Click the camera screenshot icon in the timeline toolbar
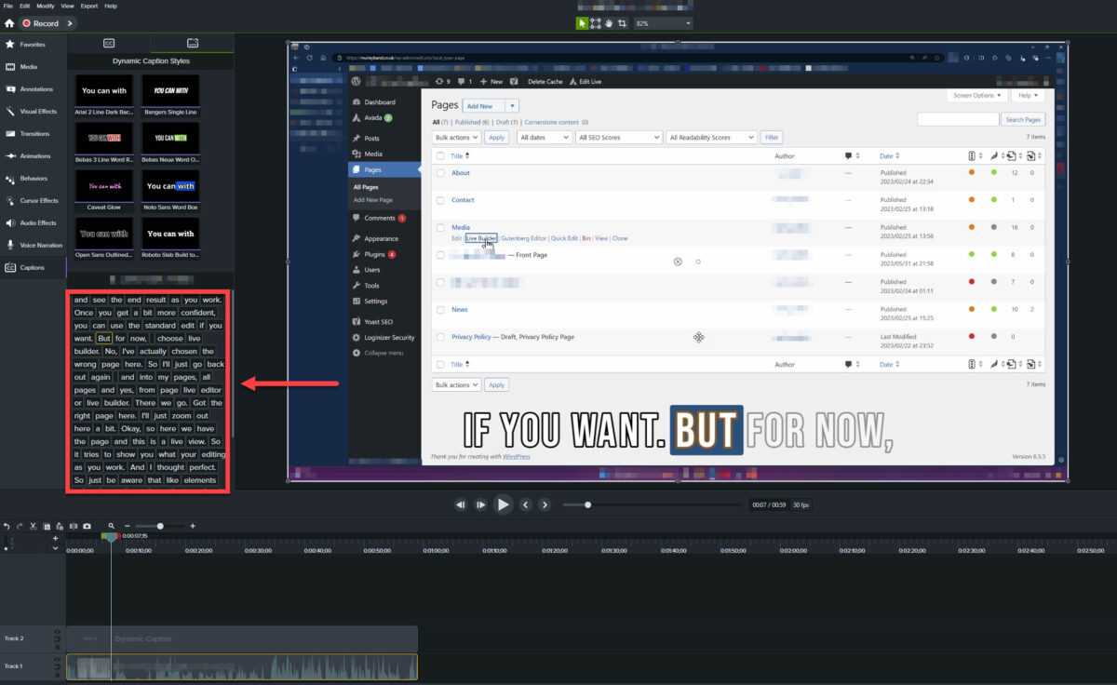The image size is (1117, 685). click(x=87, y=525)
